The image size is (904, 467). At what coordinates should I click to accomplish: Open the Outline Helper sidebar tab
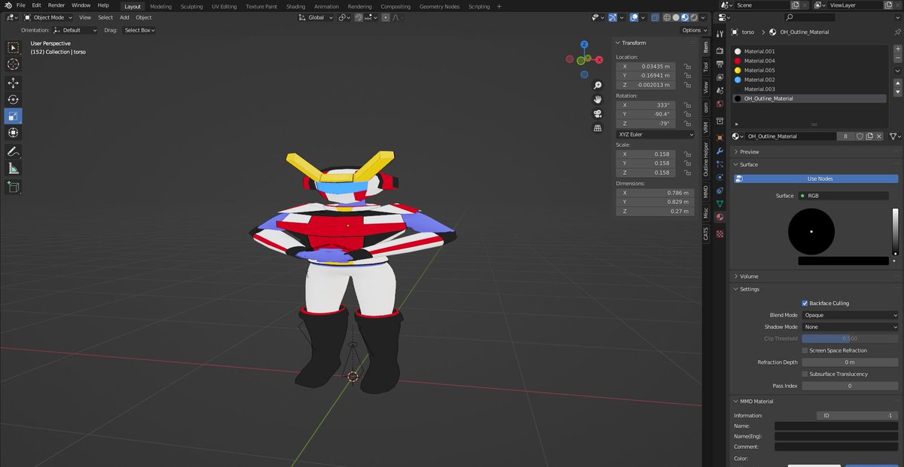point(706,159)
